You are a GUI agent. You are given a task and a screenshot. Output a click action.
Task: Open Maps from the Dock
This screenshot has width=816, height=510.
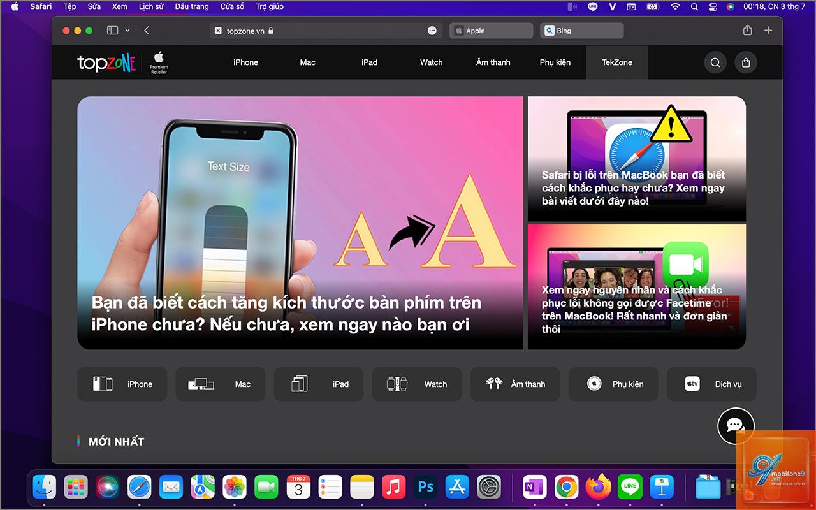(x=203, y=488)
